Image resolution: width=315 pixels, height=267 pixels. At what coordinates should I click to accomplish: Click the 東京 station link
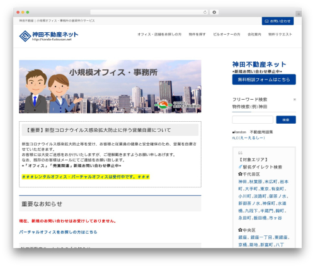[265, 189]
